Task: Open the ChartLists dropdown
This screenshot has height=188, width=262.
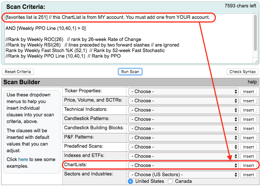Action: point(183,165)
